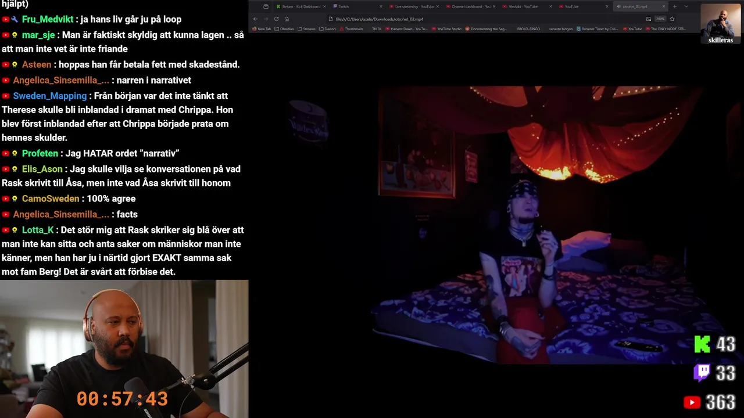The image size is (744, 418).
Task: Mute audio on the otrohet_02.mp4 tab
Action: point(618,6)
